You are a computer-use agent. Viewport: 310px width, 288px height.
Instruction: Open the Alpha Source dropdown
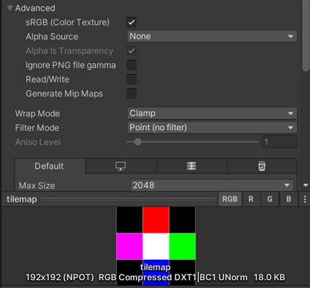pos(212,37)
